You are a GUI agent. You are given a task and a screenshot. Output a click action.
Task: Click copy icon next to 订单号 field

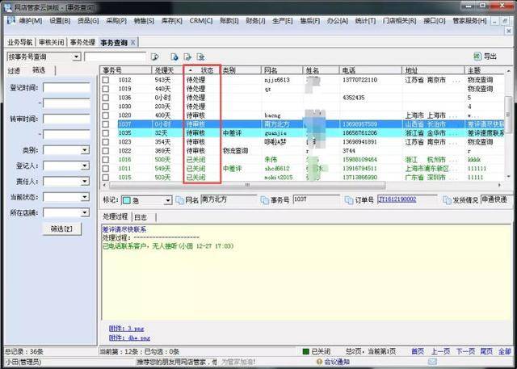click(349, 200)
